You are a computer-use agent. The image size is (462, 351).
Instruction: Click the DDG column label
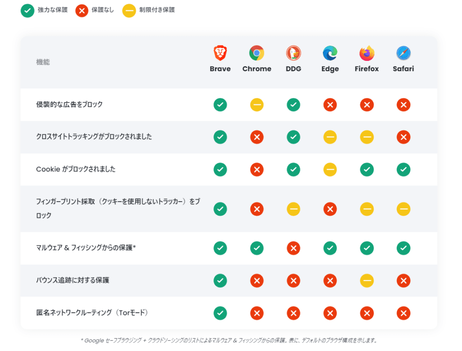pyautogui.click(x=293, y=69)
